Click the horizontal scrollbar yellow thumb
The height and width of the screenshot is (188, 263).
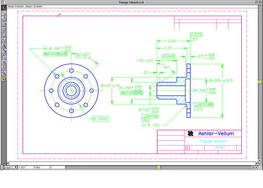coord(159,167)
